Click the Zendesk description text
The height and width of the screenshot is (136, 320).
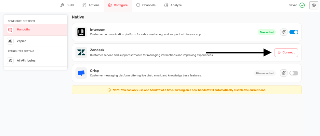pos(152,55)
